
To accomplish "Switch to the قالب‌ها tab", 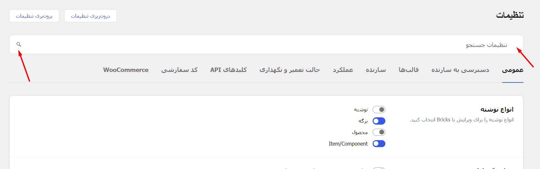I will (409, 70).
